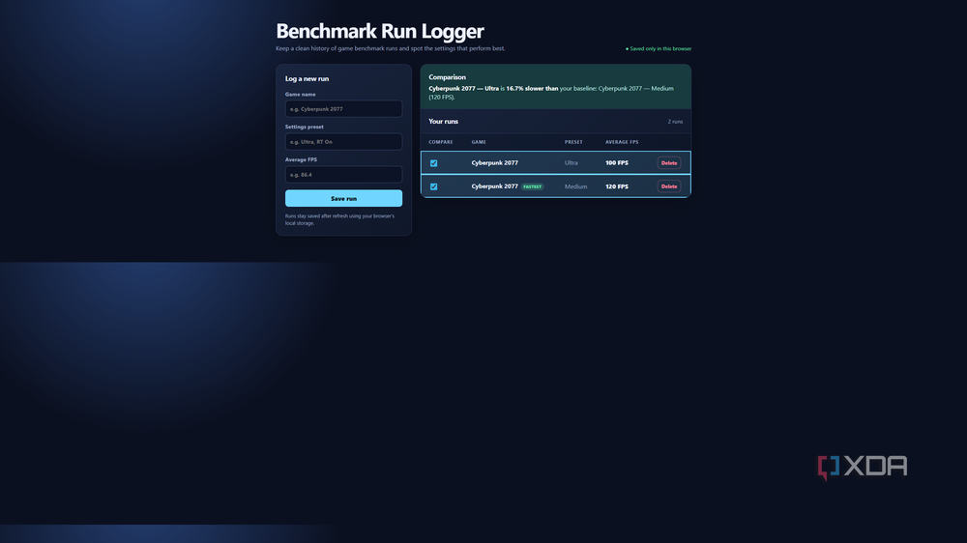Screen dimensions: 967x543
Task: Click the 'Log a new run' heading
Action: [307, 79]
